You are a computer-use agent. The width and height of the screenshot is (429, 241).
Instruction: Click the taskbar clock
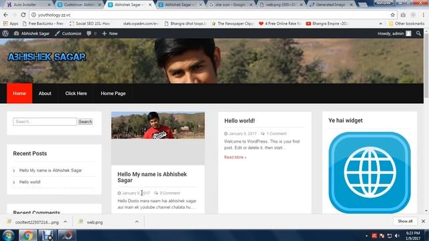click(x=413, y=236)
